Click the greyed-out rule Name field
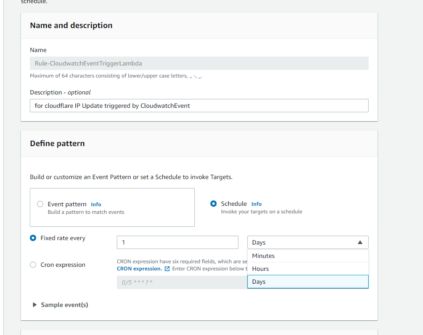Viewport: 423px width, 335px height. (199, 63)
